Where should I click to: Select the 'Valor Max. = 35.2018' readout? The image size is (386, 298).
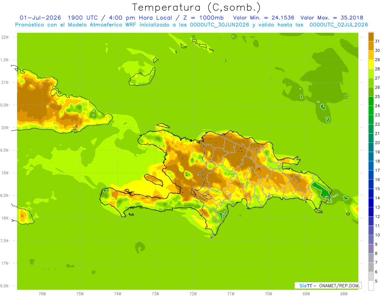[332, 18]
